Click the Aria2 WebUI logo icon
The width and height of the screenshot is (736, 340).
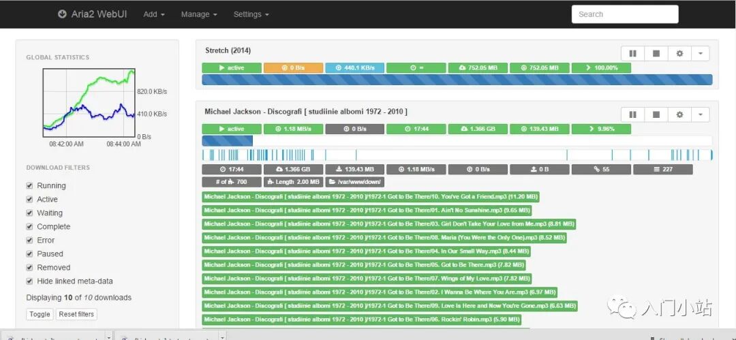63,14
